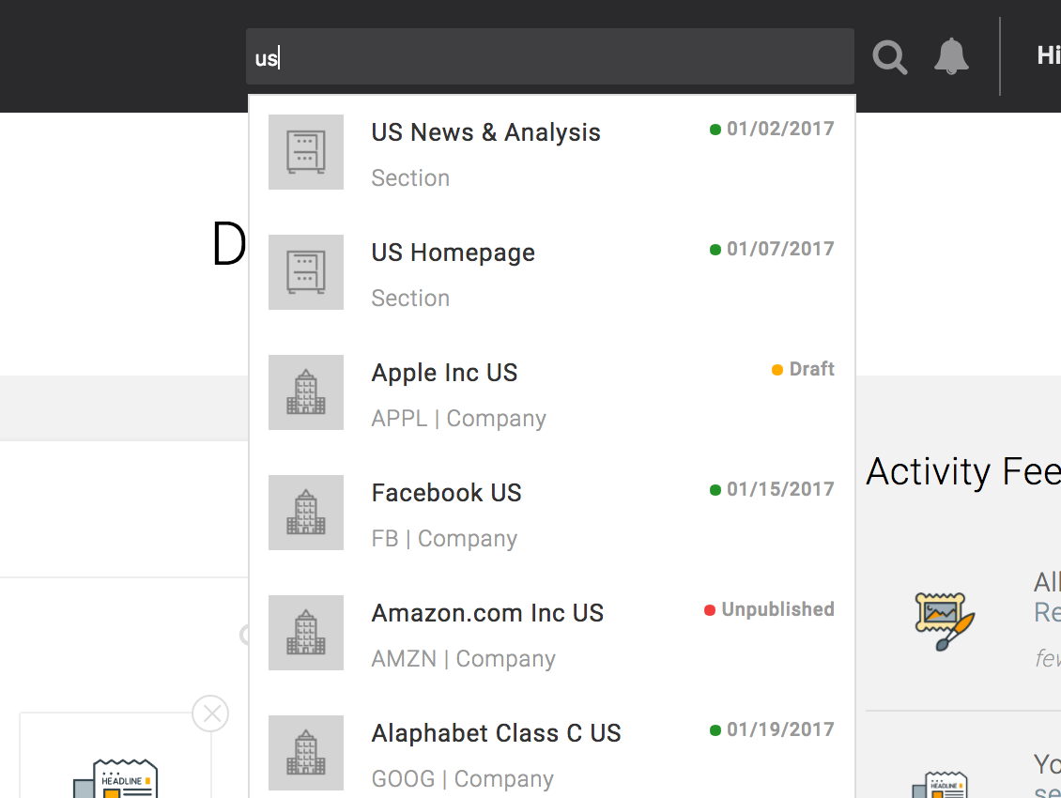The image size is (1061, 798).
Task: Click the search magnifier icon
Action: tap(889, 56)
